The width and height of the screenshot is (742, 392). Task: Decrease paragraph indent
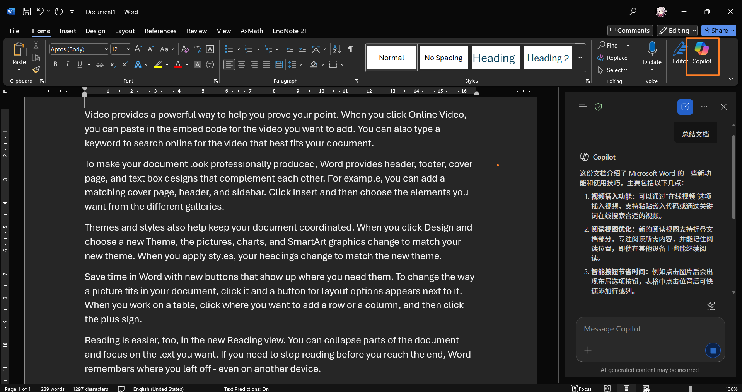tap(290, 49)
